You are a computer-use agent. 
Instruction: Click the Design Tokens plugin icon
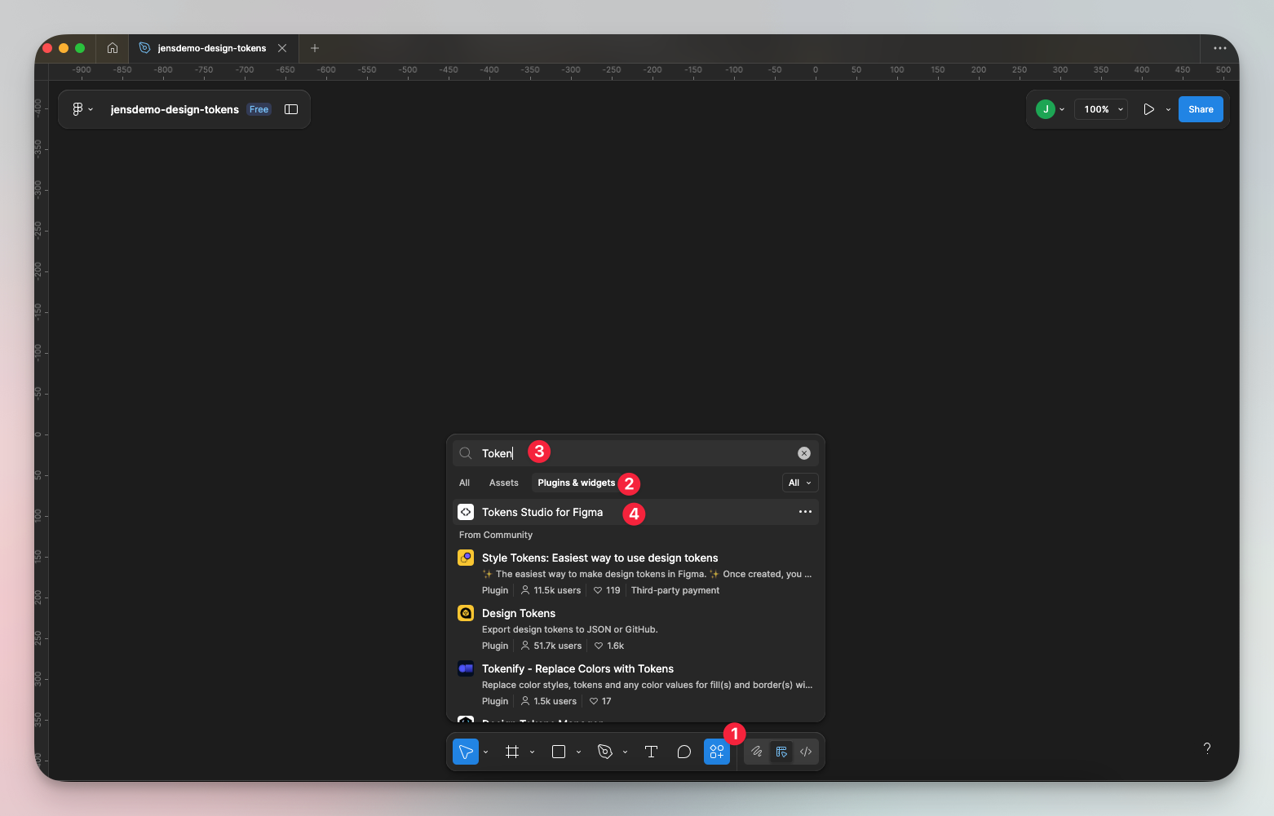click(466, 613)
